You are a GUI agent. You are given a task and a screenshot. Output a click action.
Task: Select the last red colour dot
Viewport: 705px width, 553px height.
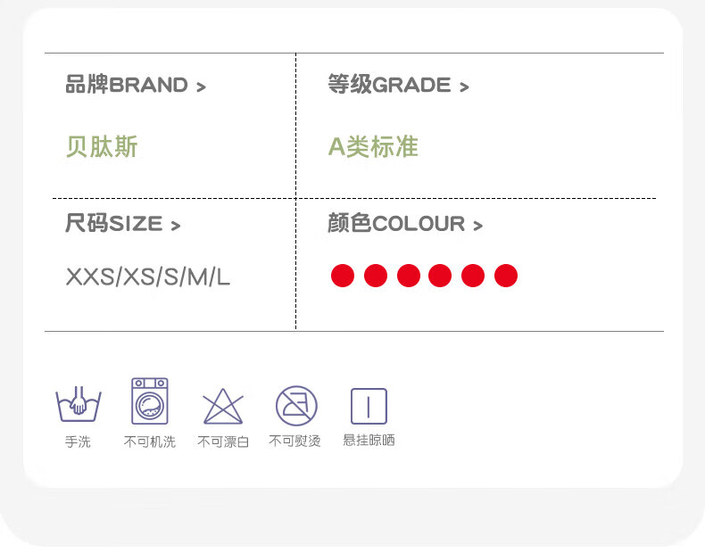point(506,276)
